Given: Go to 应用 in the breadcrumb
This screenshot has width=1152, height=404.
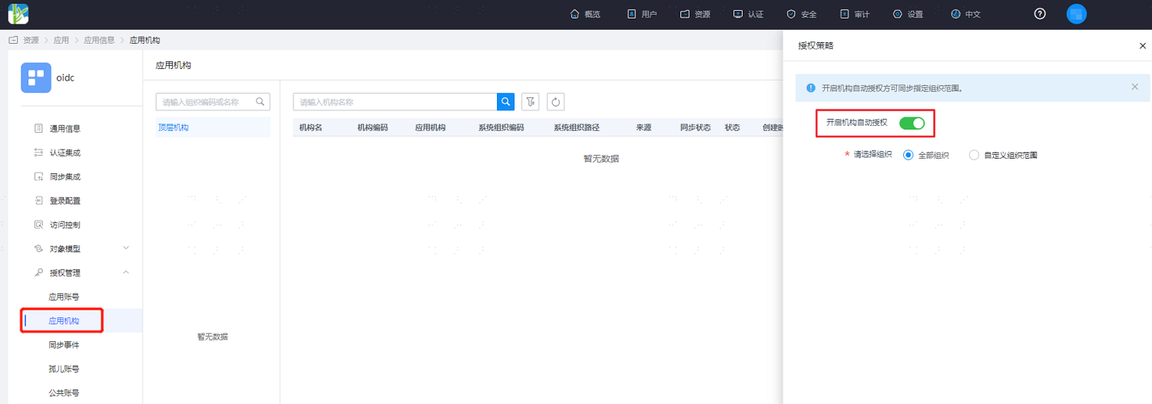Looking at the screenshot, I should click(61, 40).
